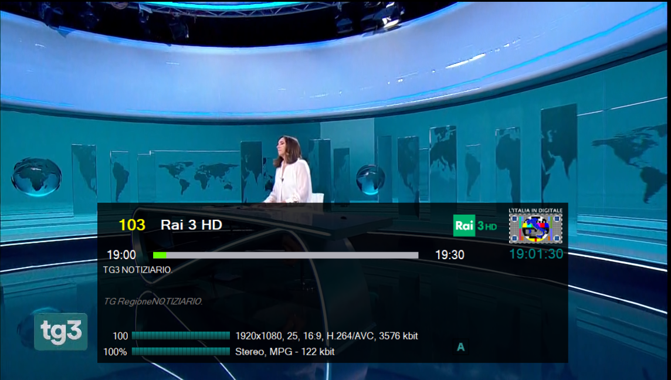Click the 19:00 programme start time
Screen dimensions: 671x380
click(121, 255)
